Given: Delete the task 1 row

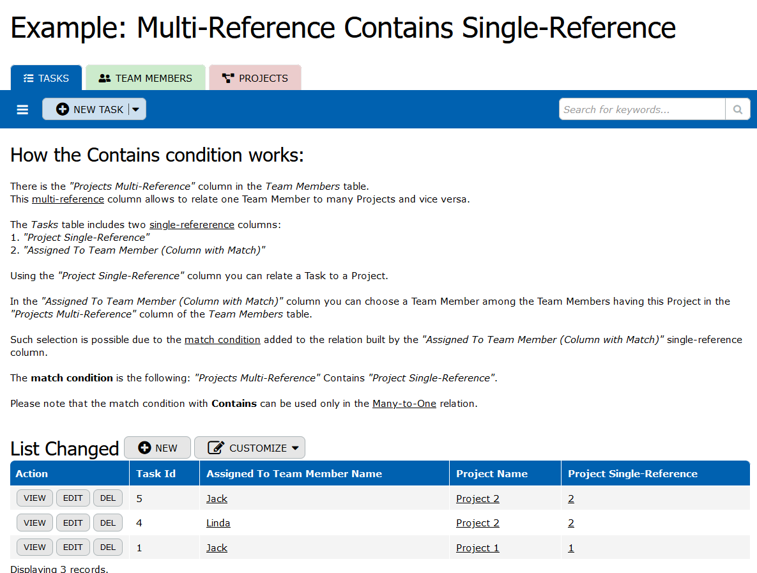Looking at the screenshot, I should tap(108, 547).
